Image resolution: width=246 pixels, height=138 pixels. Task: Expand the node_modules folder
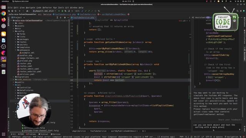[14, 79]
